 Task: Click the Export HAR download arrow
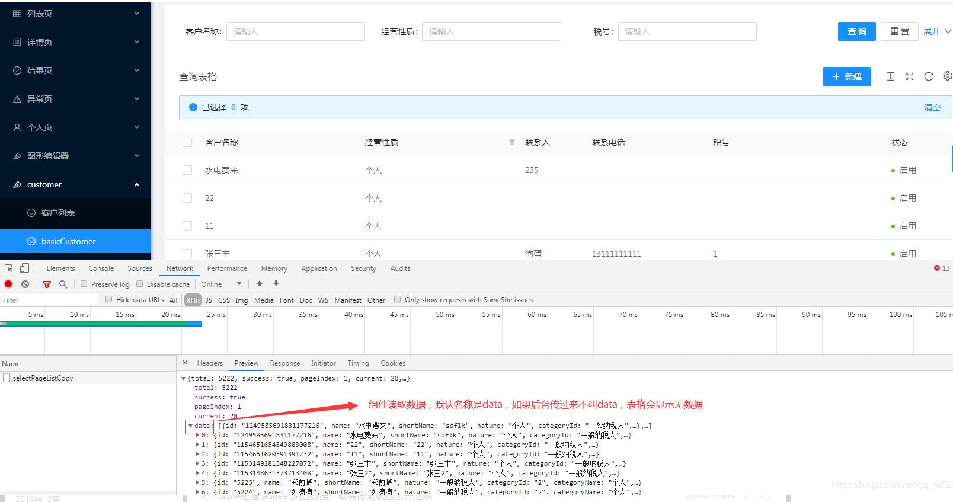coord(276,284)
